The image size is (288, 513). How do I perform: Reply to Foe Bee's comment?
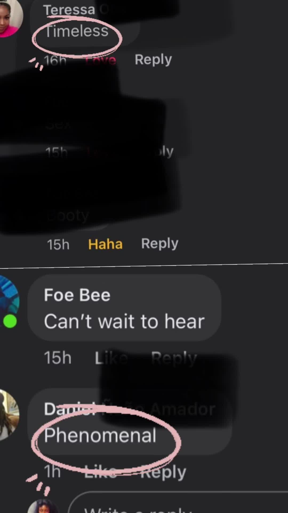coord(174,358)
